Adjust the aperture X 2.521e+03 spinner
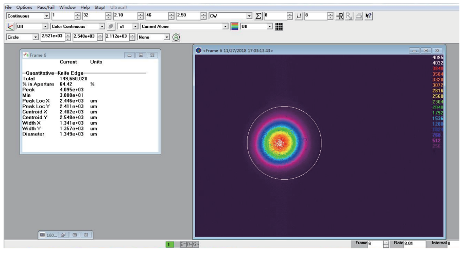Viewport: 464px width, 255px height. pos(68,37)
